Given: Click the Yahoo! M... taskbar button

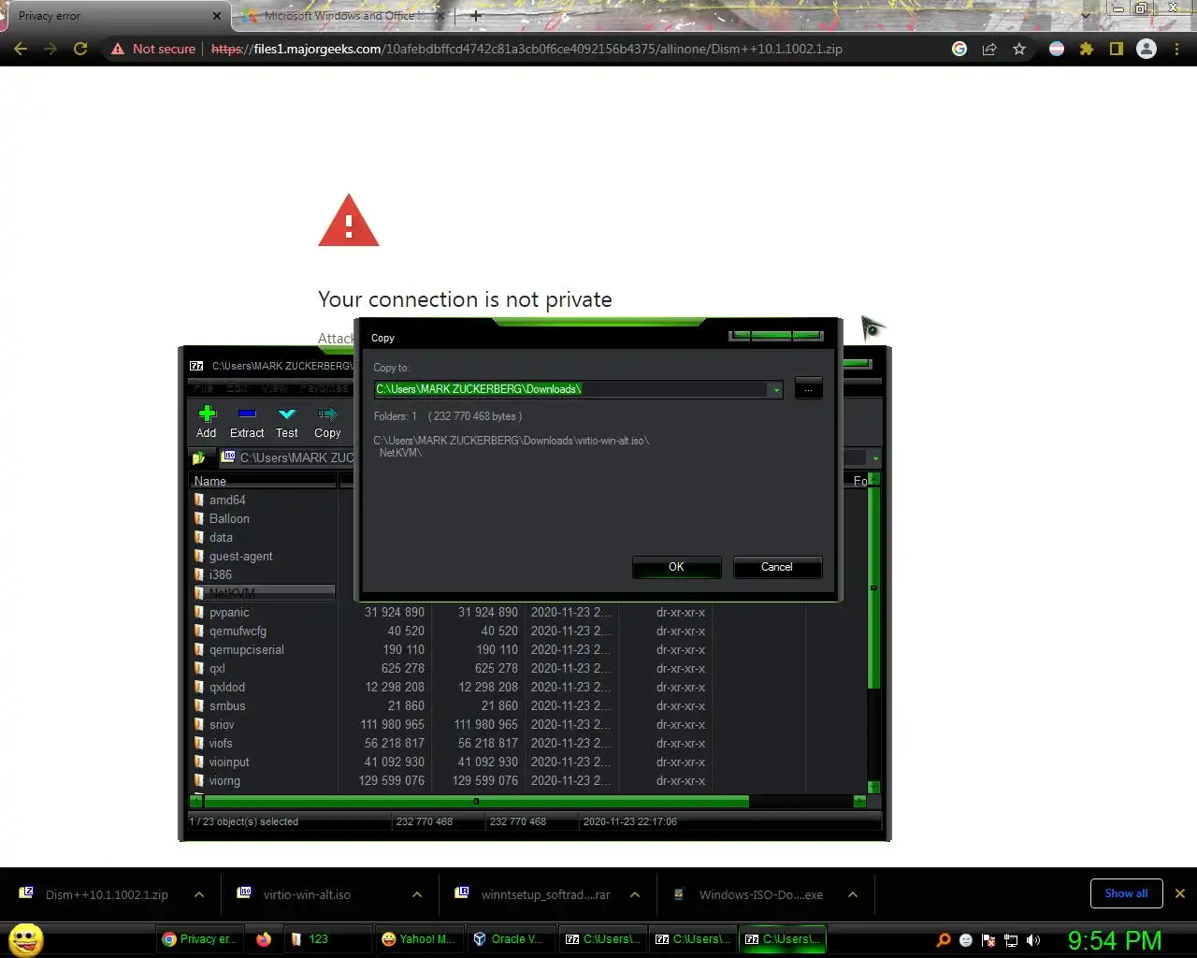Looking at the screenshot, I should 418,939.
